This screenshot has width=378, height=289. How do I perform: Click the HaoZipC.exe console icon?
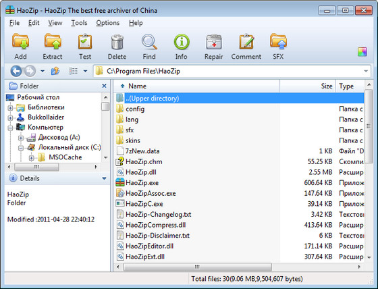pos(120,204)
